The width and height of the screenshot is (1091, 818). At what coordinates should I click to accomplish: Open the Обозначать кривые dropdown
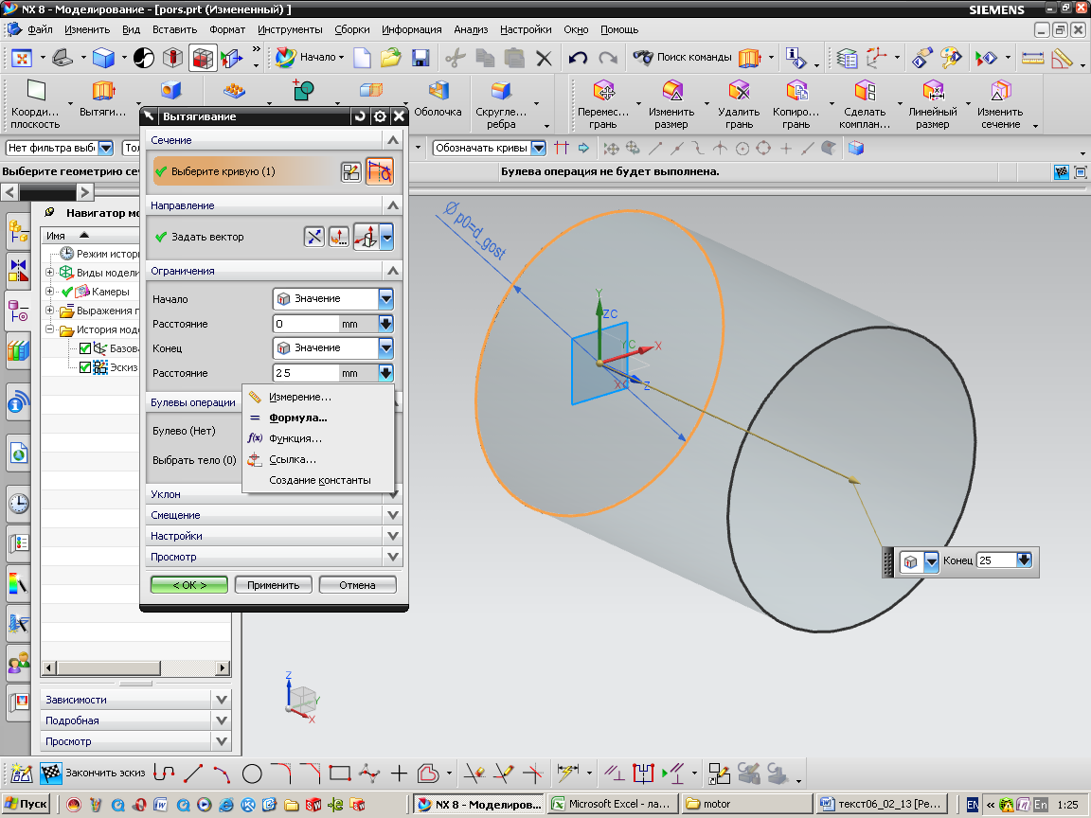point(538,148)
